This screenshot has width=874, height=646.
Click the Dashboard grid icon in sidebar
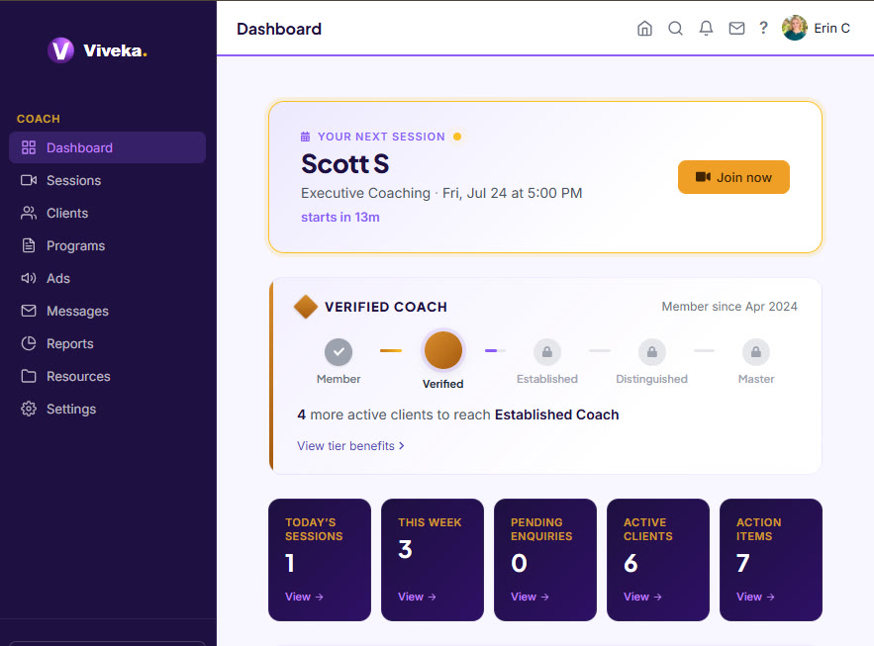click(29, 147)
